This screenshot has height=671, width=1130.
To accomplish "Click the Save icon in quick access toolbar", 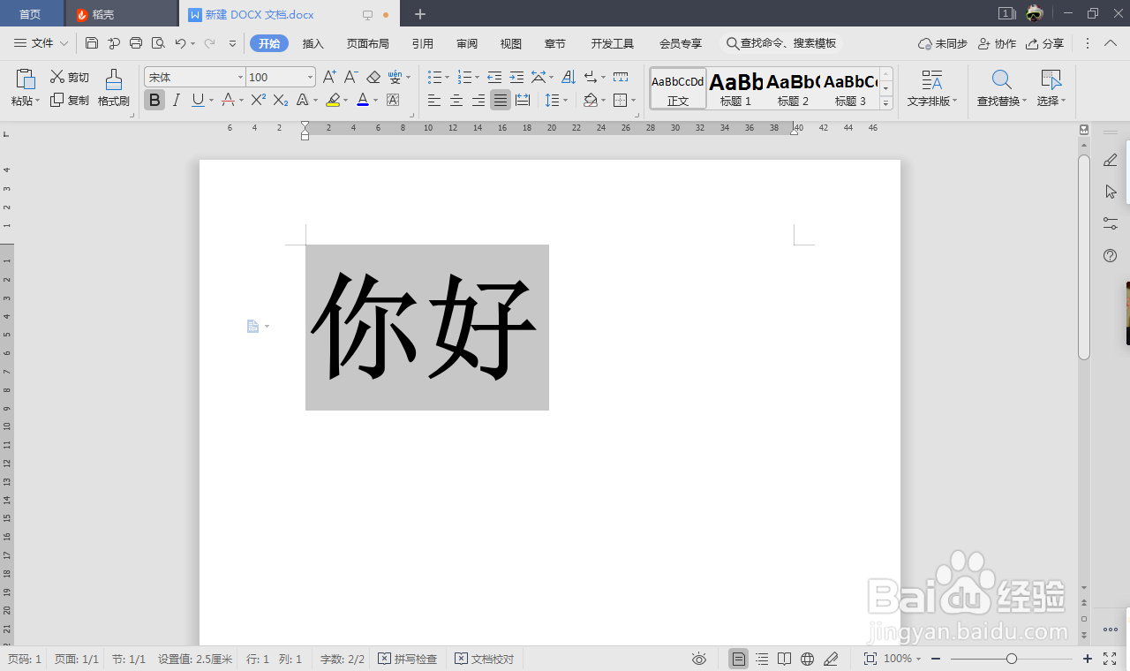I will pyautogui.click(x=92, y=43).
